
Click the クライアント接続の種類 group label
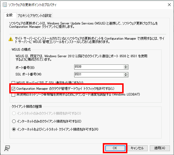(x=27, y=107)
